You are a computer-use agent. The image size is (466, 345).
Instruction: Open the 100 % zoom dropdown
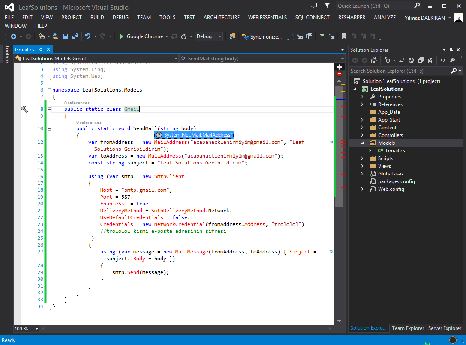click(x=37, y=329)
